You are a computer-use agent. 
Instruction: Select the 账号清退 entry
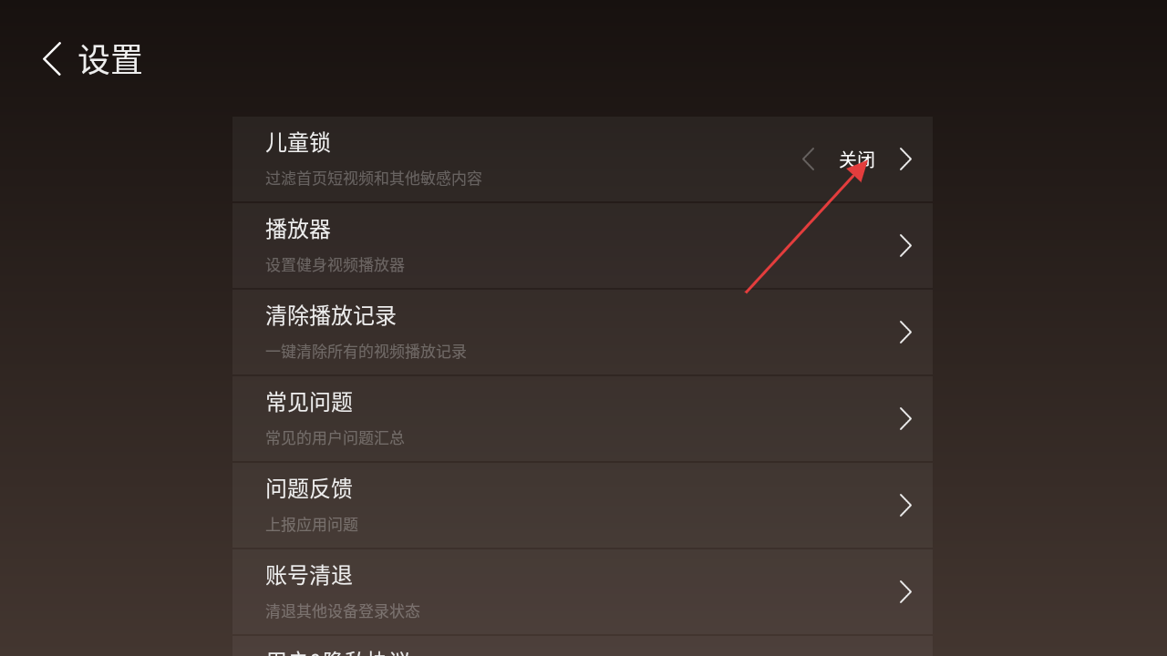point(583,592)
